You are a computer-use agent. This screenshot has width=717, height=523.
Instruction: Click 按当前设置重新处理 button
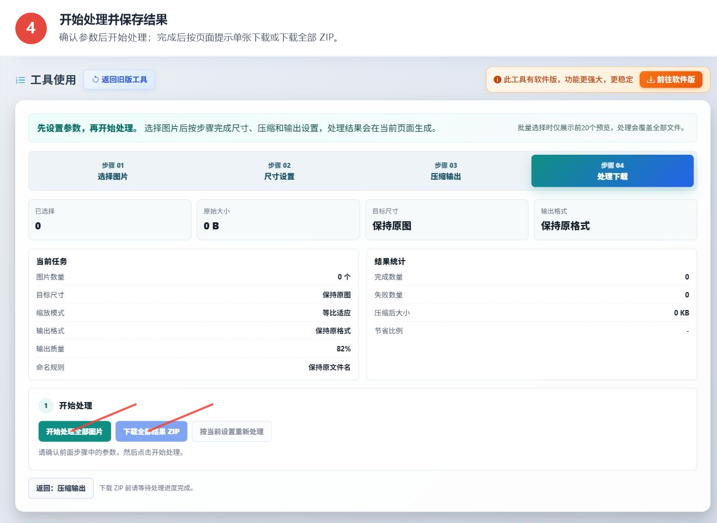click(232, 431)
